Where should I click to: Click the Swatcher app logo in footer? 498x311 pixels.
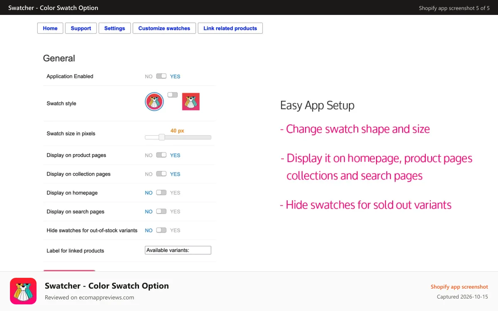tap(23, 291)
